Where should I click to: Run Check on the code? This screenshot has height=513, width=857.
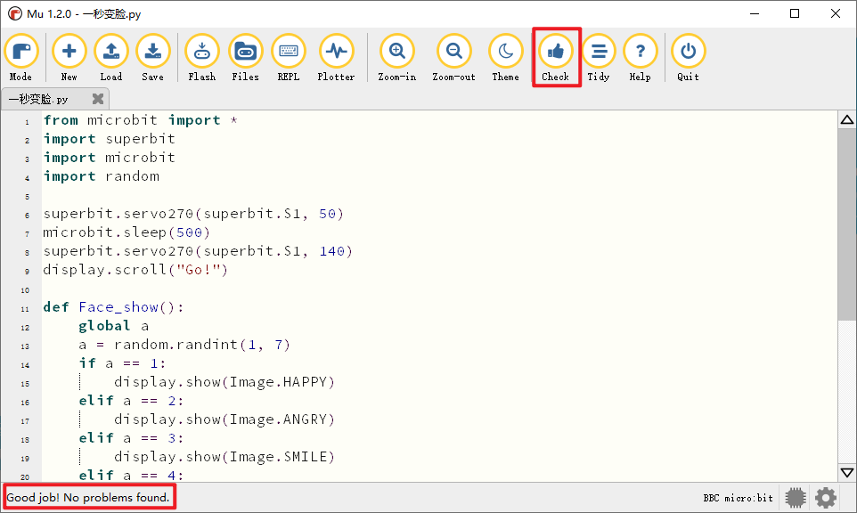555,58
